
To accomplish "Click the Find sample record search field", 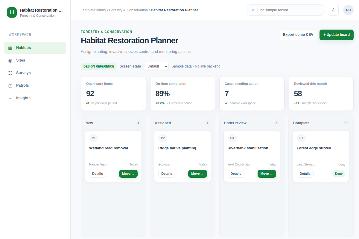I will [285, 10].
